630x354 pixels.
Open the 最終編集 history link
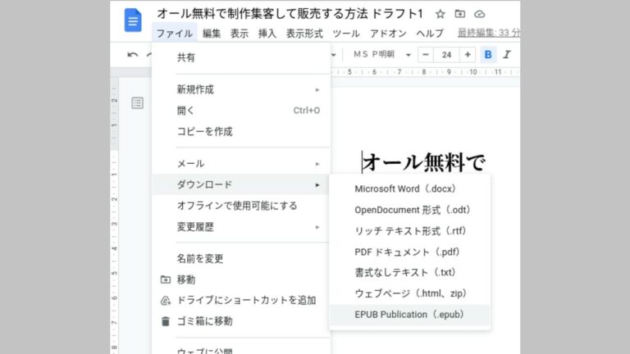489,33
